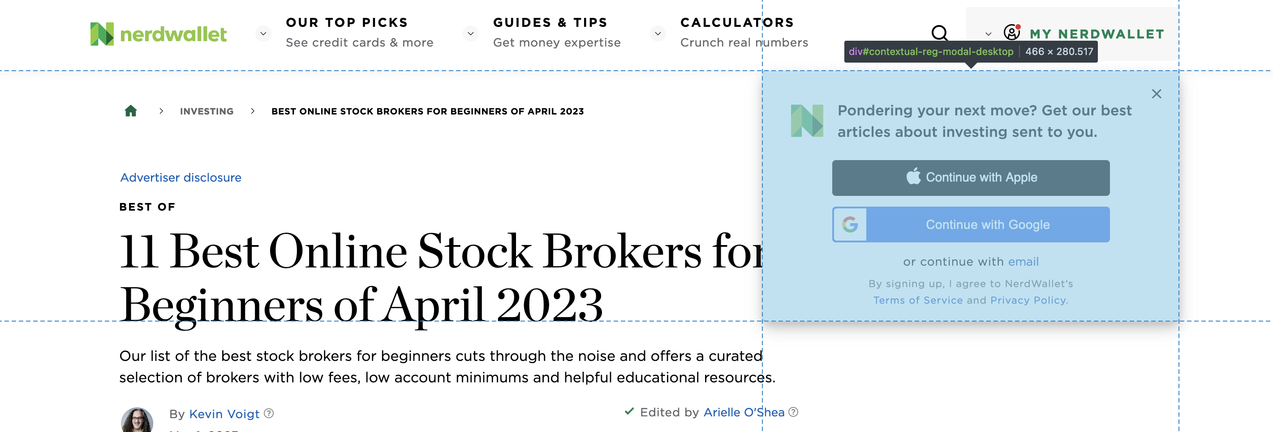Viewport: 1273px width, 432px height.
Task: Open the chevron next to MY NERDWALLET
Action: (989, 34)
